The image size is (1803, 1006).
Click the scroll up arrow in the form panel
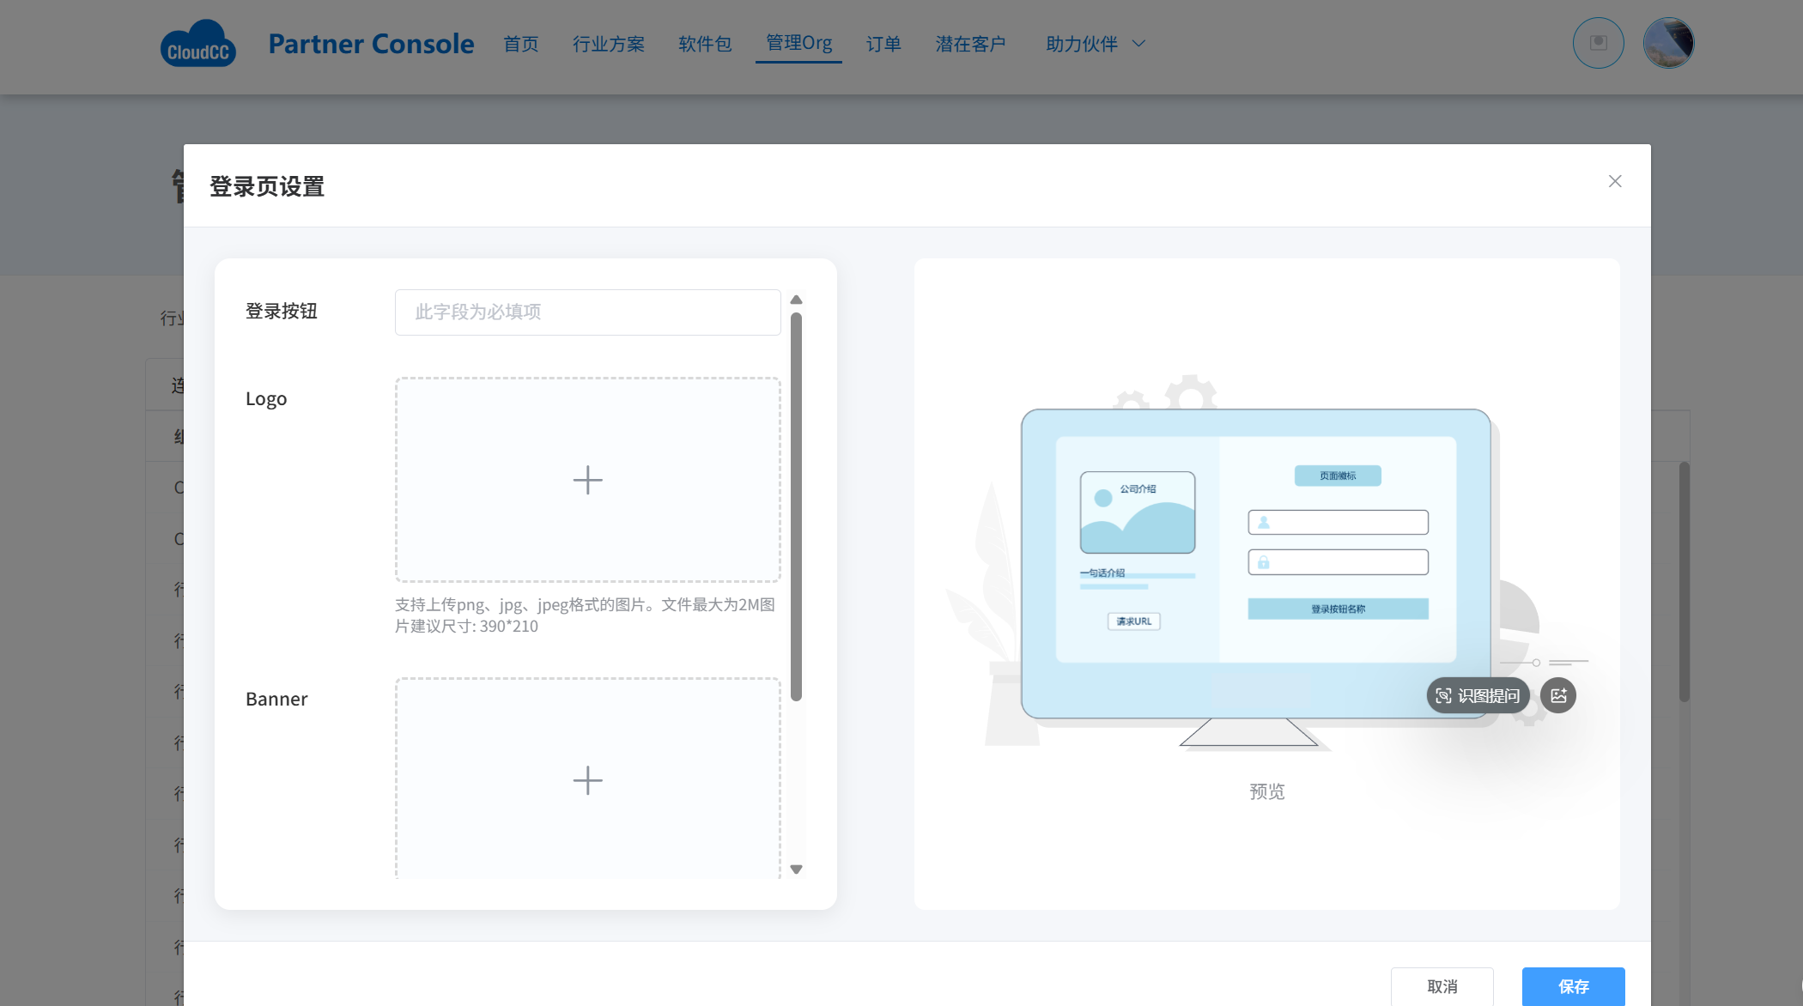point(796,300)
